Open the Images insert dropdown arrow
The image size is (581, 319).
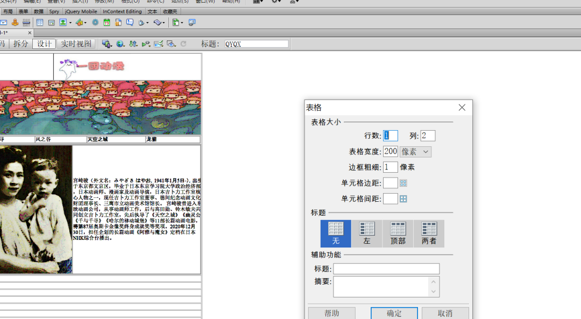[70, 22]
